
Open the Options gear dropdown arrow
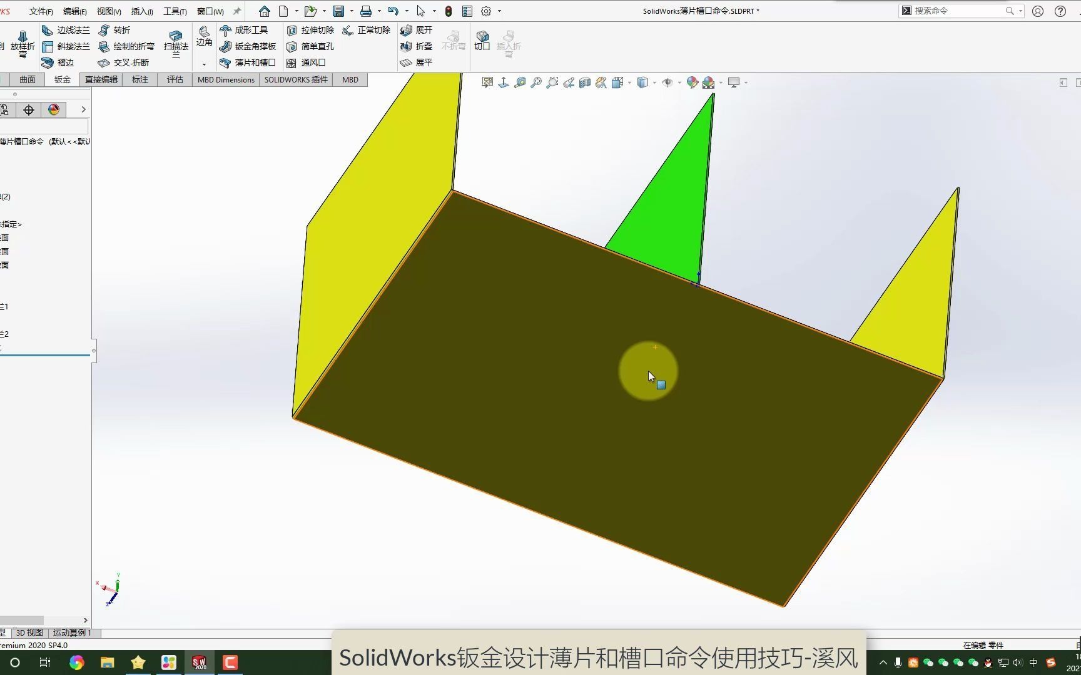pyautogui.click(x=499, y=11)
